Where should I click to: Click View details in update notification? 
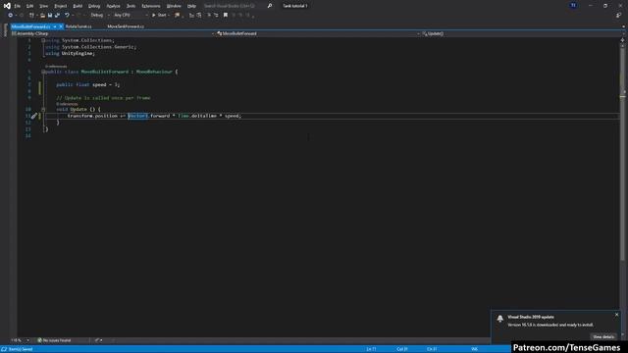pyautogui.click(x=603, y=336)
